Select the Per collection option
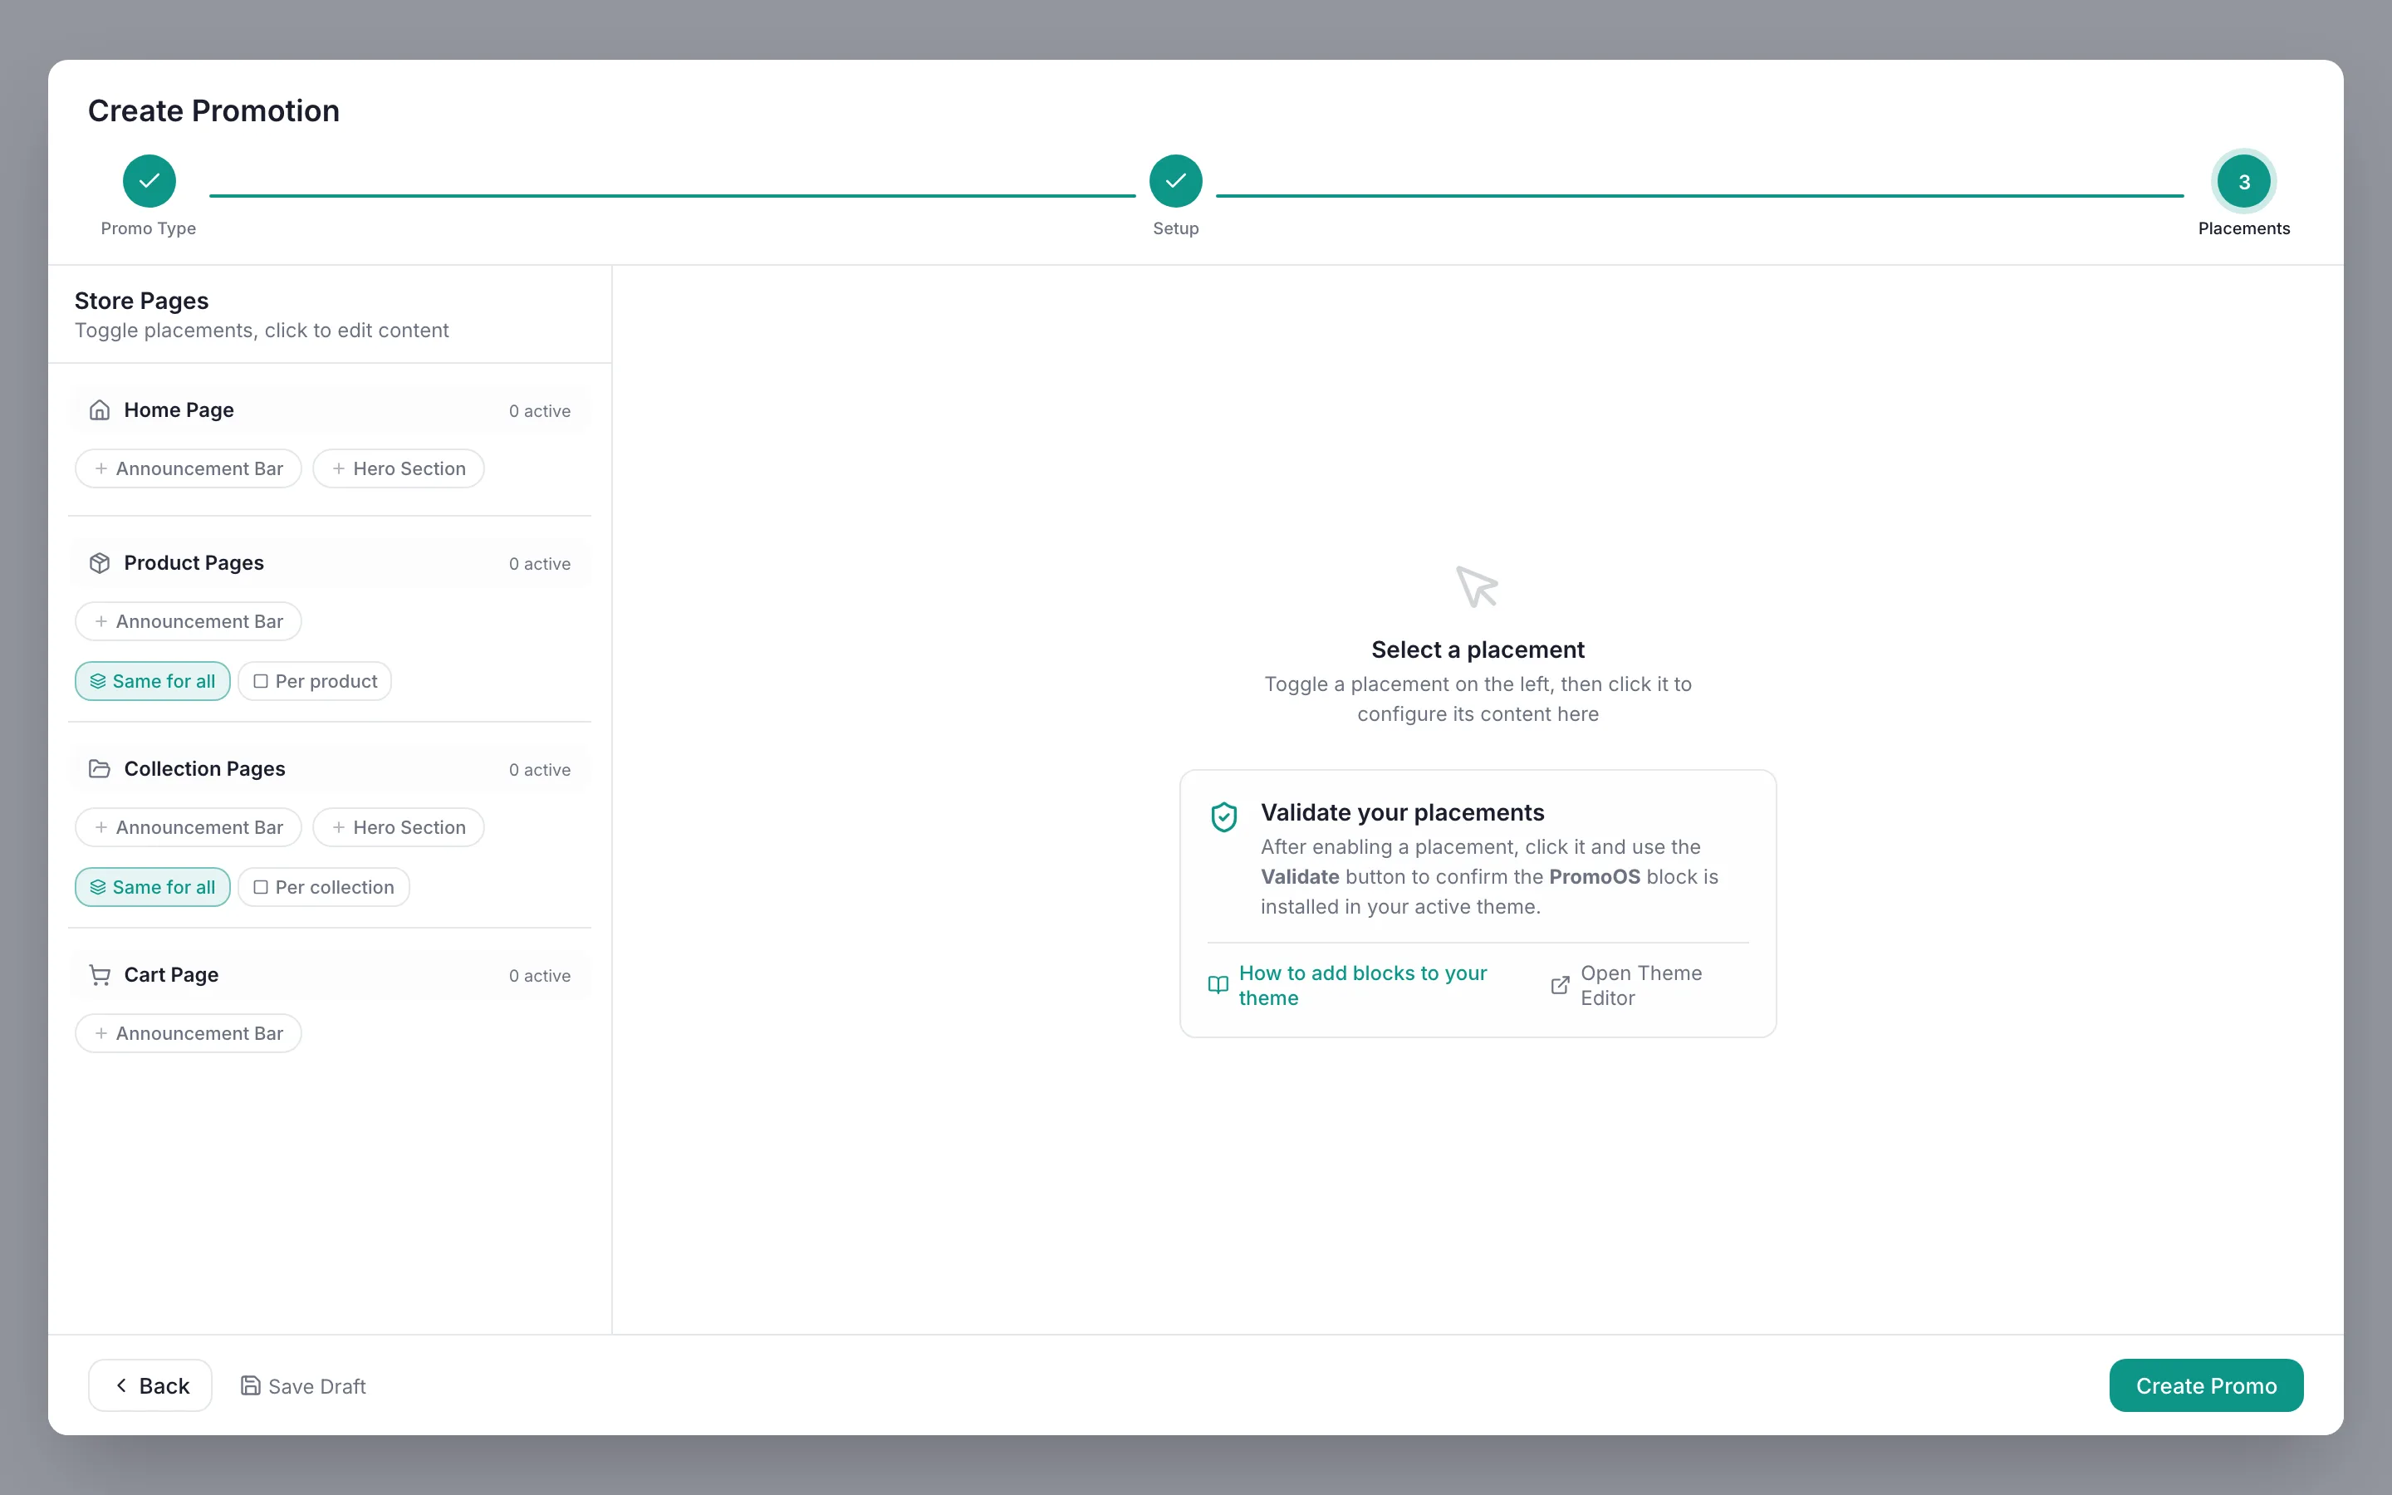Image resolution: width=2392 pixels, height=1495 pixels. coord(323,887)
